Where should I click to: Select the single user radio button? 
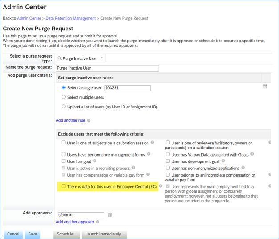(x=64, y=87)
